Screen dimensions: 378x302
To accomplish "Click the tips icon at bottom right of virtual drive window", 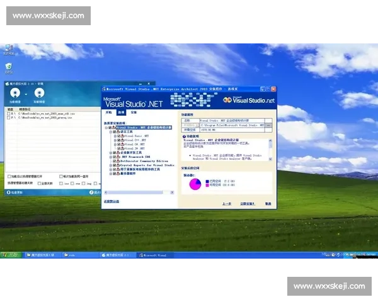I will (91, 193).
